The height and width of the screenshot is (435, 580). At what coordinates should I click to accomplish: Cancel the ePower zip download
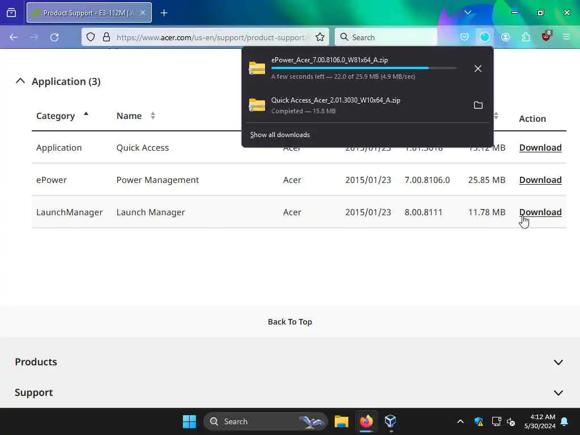[x=478, y=69]
